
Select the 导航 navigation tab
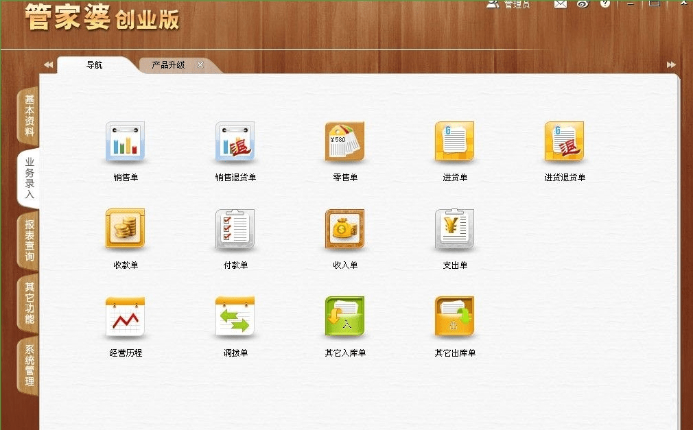point(96,64)
